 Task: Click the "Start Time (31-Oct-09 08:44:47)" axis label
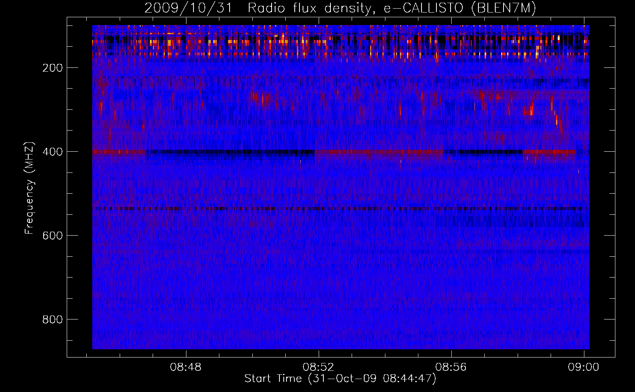point(340,379)
